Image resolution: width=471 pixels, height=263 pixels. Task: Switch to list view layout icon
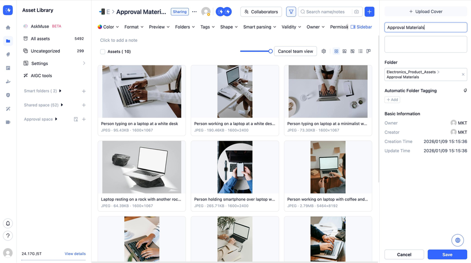point(360,51)
